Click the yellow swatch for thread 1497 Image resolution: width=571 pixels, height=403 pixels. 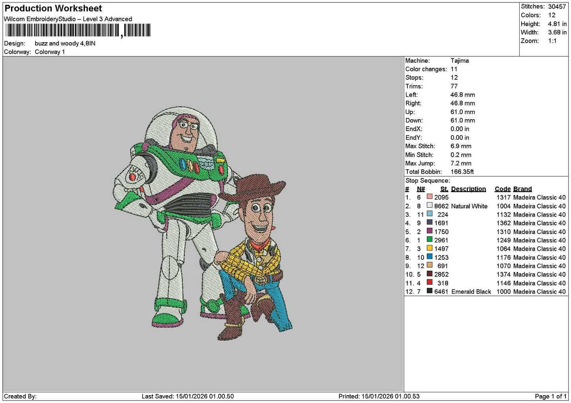click(x=430, y=248)
